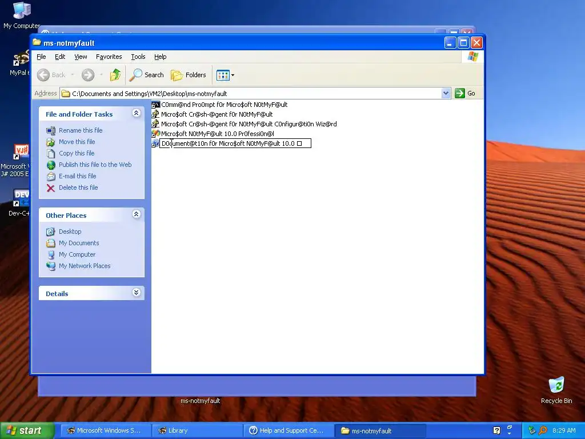This screenshot has height=439, width=585.
Task: Click the My Documents folder icon
Action: 51,244
